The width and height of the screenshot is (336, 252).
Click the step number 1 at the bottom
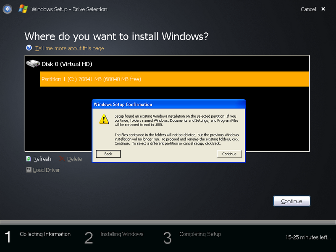[x=8, y=237]
